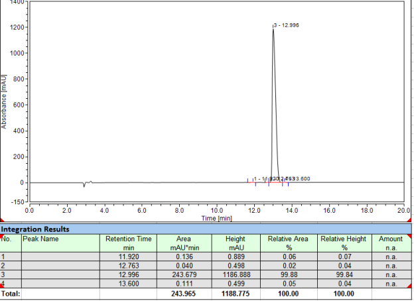Viewport: 414px width, 301px height.
Task: Click the Height column header
Action: coord(237,243)
